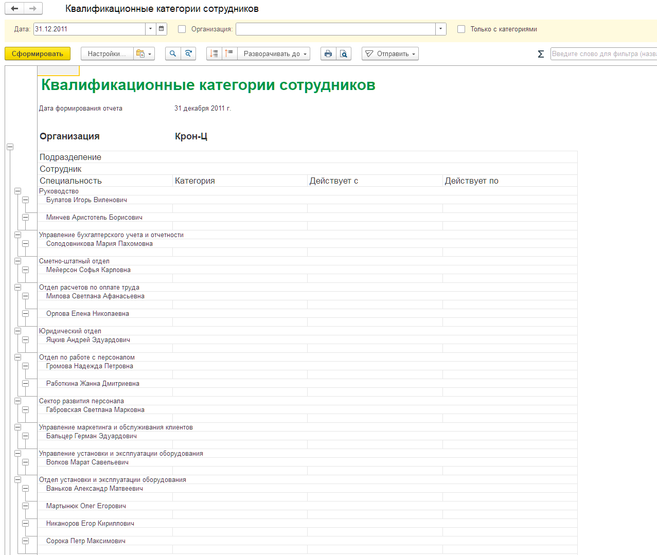Viewport: 657px width, 555px height.
Task: Click the report variants icon next to Настройки
Action: 144,53
